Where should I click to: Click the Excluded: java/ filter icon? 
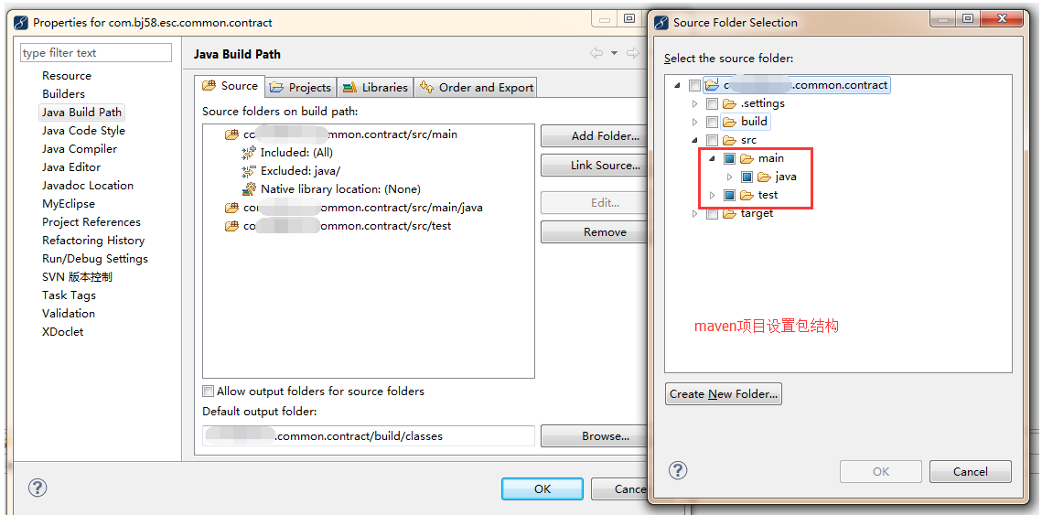[x=249, y=171]
